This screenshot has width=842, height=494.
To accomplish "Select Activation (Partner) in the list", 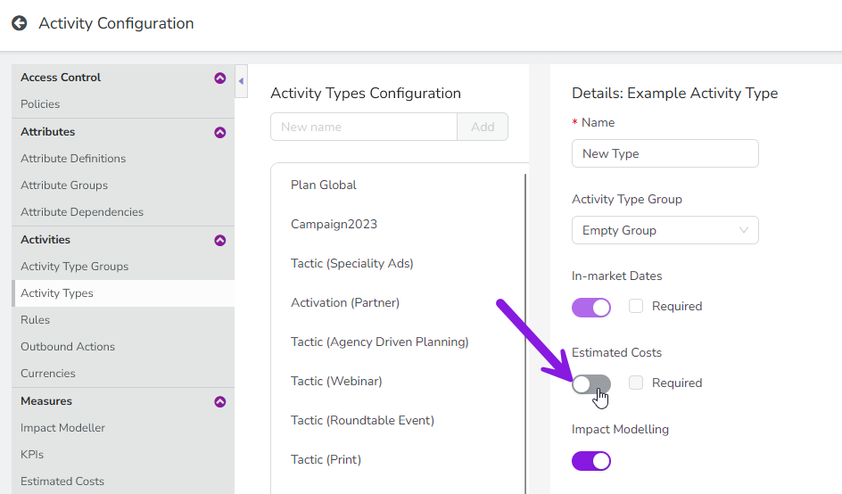I will [345, 302].
